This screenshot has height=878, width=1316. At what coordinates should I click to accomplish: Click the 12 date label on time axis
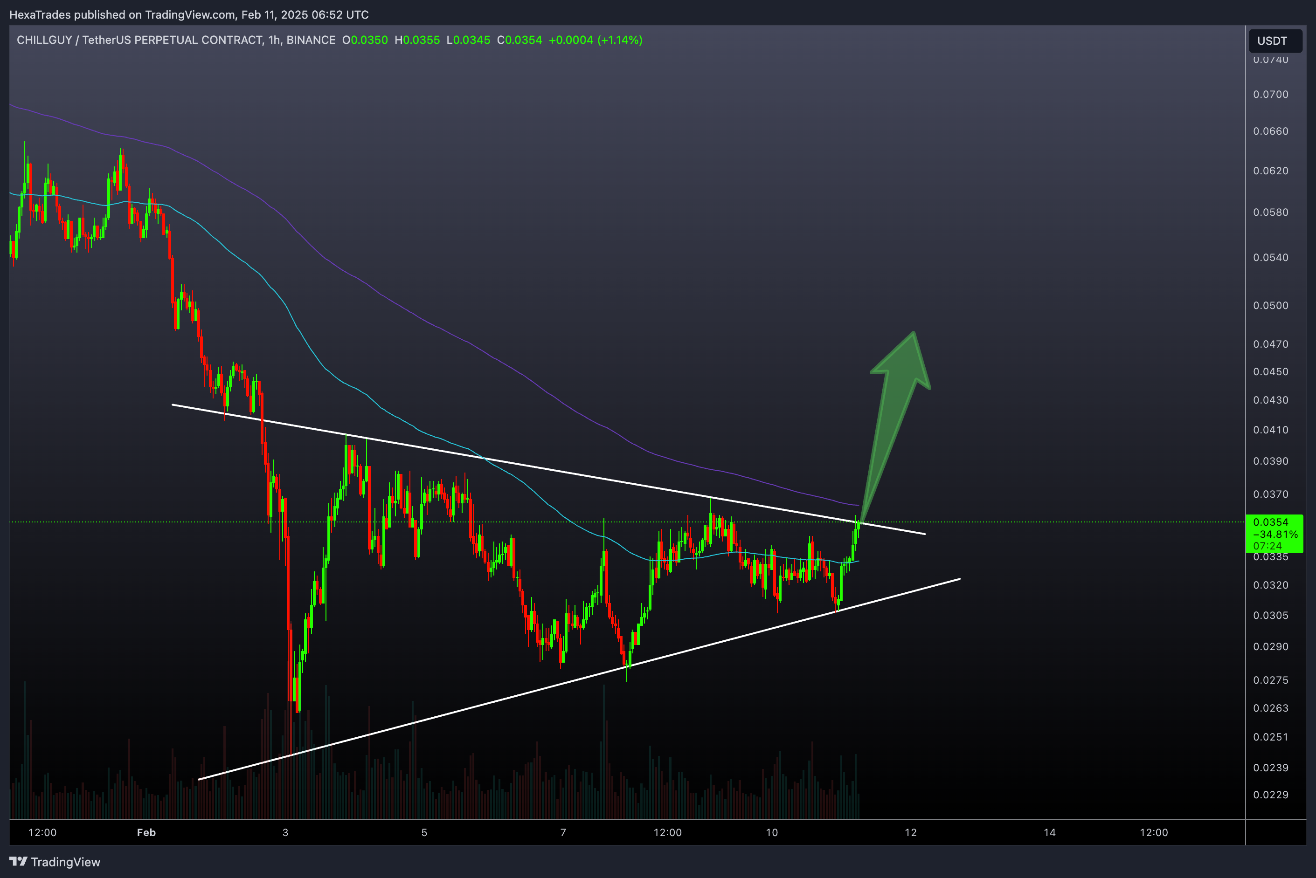911,833
